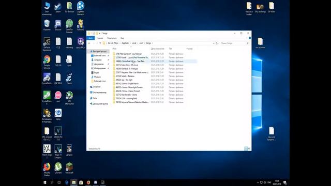331x186 pixels.
Task: Select Music in navigation pane
Action: 97,77
